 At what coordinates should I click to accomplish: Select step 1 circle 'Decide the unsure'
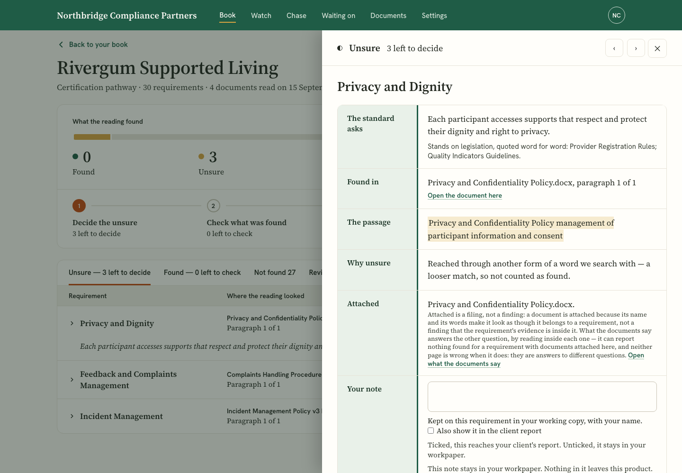[x=79, y=206]
